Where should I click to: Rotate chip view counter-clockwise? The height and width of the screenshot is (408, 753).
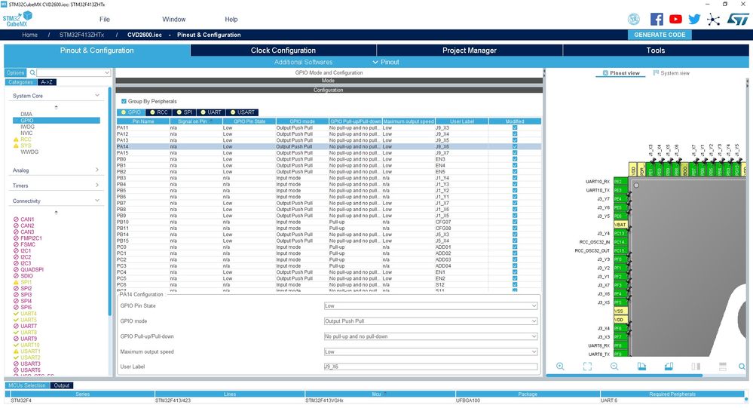pyautogui.click(x=669, y=367)
